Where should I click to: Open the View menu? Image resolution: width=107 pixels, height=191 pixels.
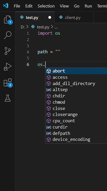pyautogui.click(x=64, y=6)
